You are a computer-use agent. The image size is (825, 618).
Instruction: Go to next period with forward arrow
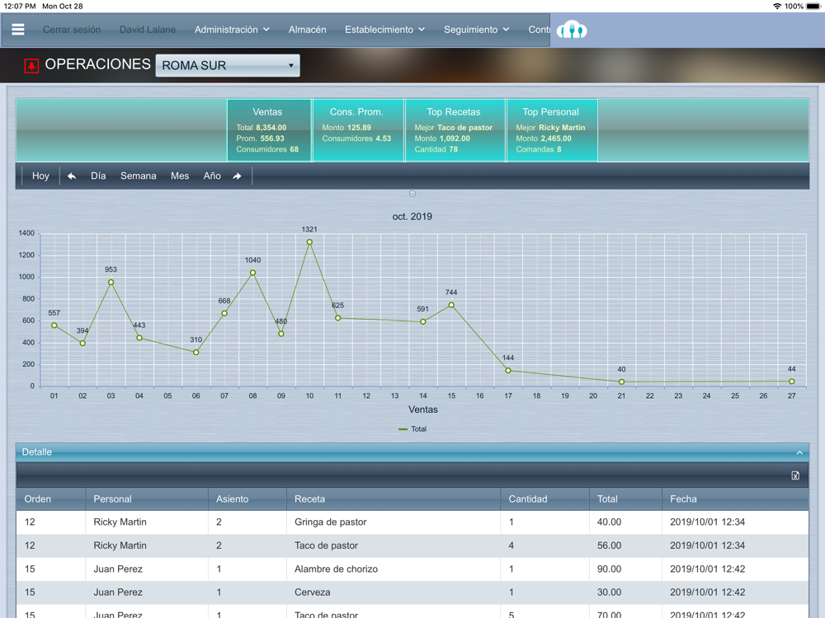[x=238, y=176]
